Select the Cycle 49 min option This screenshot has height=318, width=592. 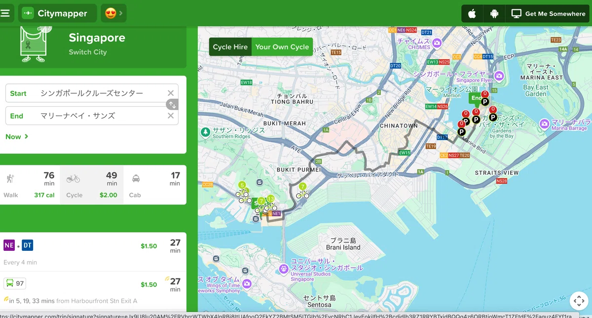click(91, 185)
